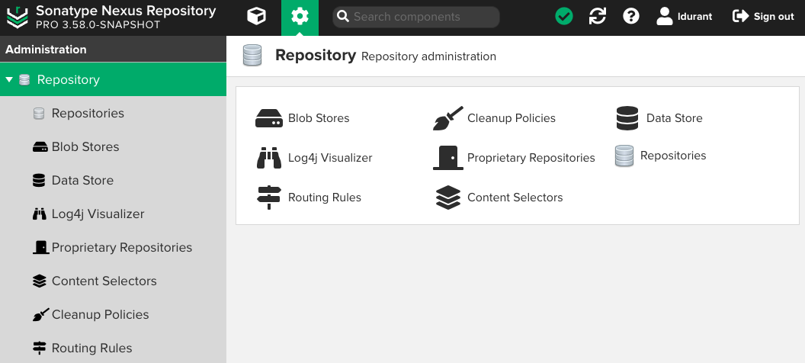Open Data Store link in main panel
Screen dimensions: 805x363
[674, 118]
